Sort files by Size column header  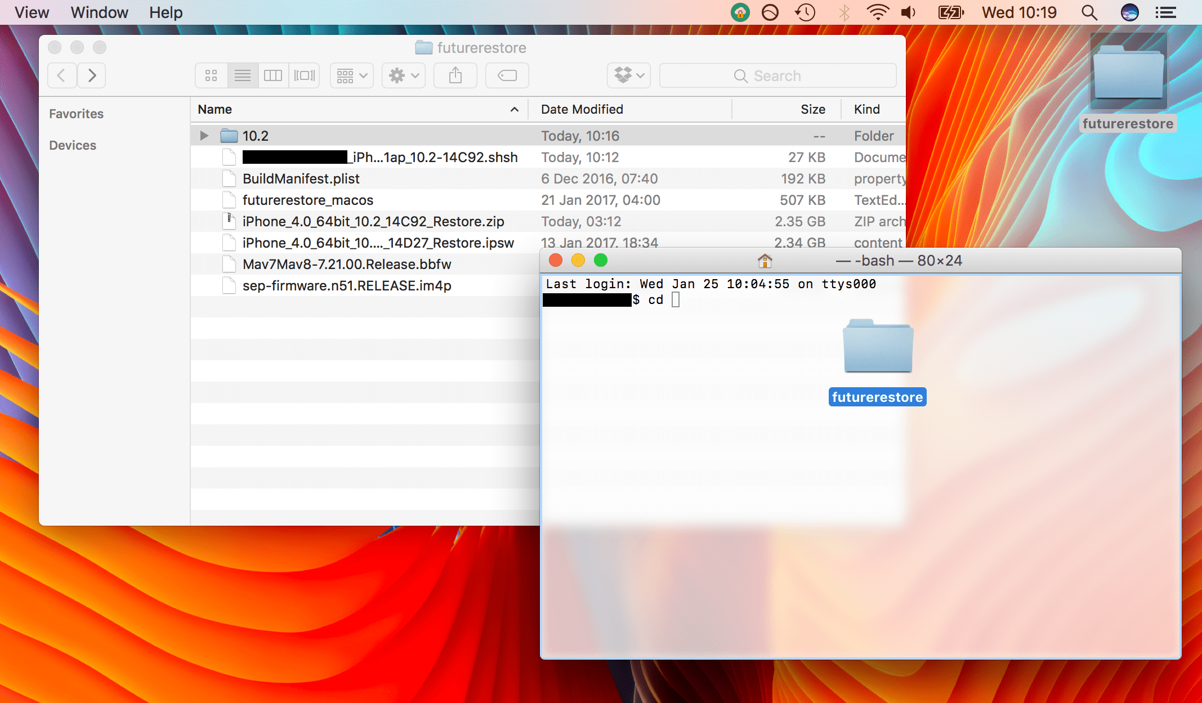coord(812,109)
